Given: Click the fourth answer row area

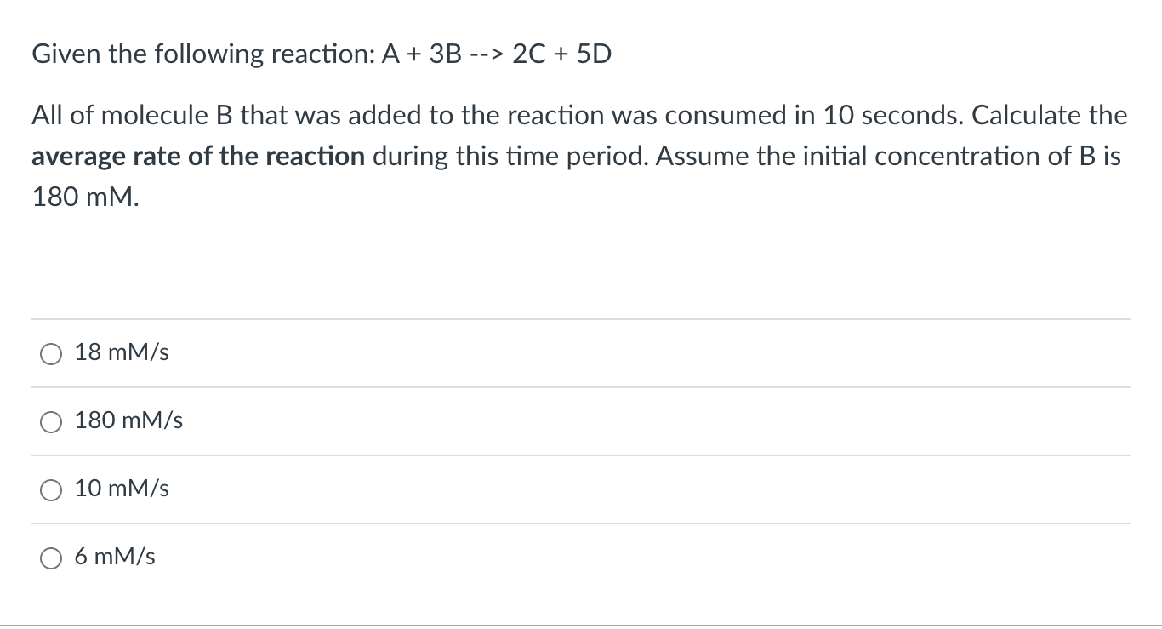Looking at the screenshot, I should [x=581, y=558].
